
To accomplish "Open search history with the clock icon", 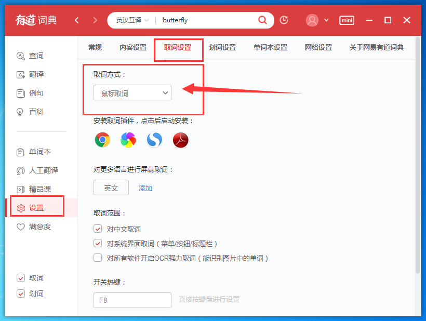I will pos(284,20).
